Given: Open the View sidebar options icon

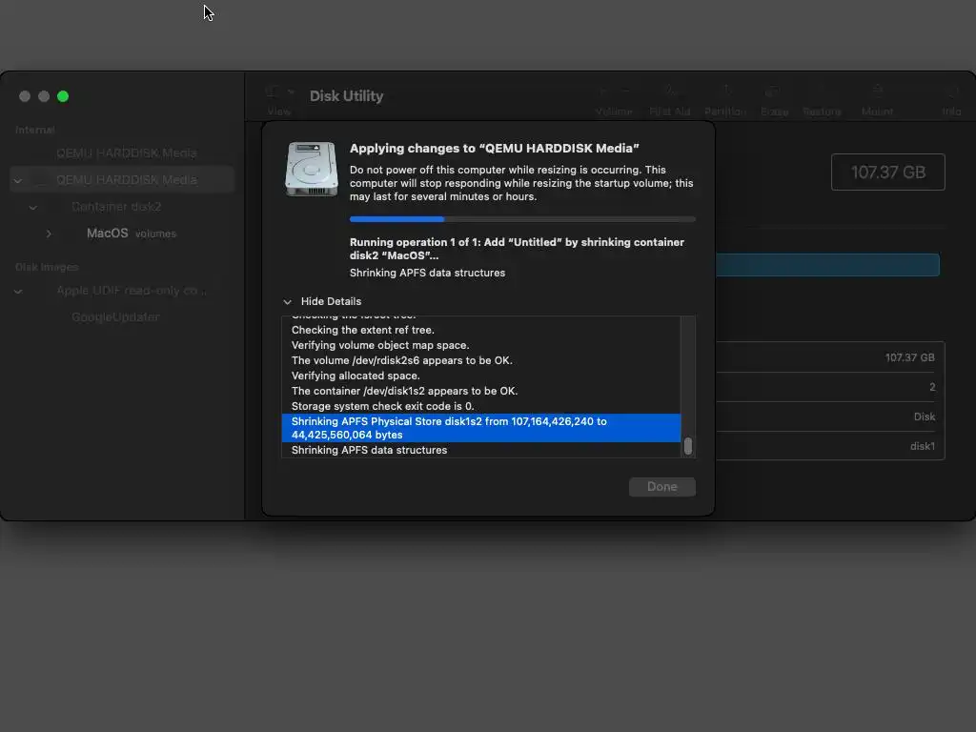Looking at the screenshot, I should point(273,92).
